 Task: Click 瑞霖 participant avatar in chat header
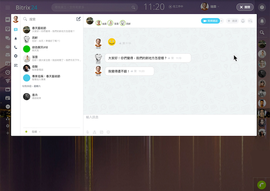[99, 23]
